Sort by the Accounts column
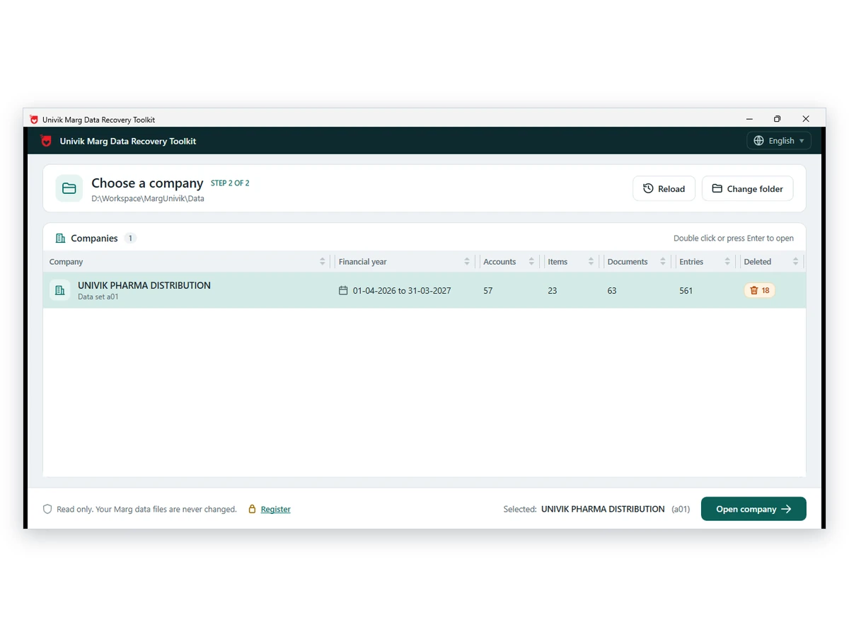Viewport: 849px width, 637px height. 509,262
